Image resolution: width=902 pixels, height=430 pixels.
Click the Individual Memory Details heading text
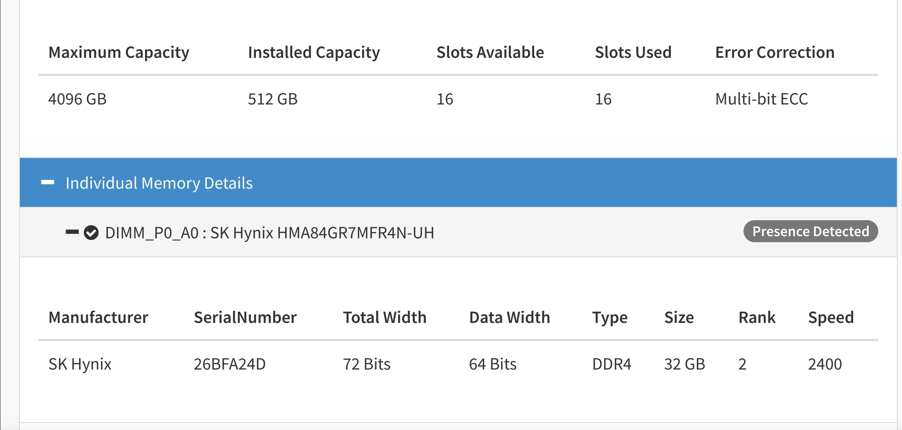(159, 183)
